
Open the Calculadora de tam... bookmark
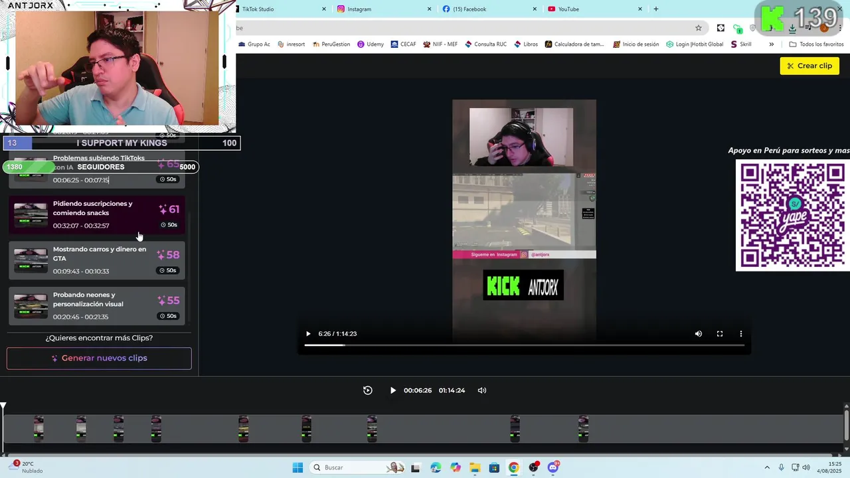pyautogui.click(x=575, y=44)
